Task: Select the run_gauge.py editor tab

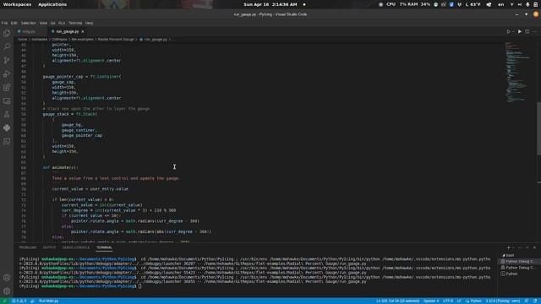Action: 68,31
